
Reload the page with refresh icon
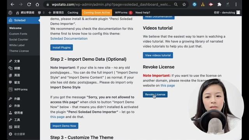pos(29,4)
